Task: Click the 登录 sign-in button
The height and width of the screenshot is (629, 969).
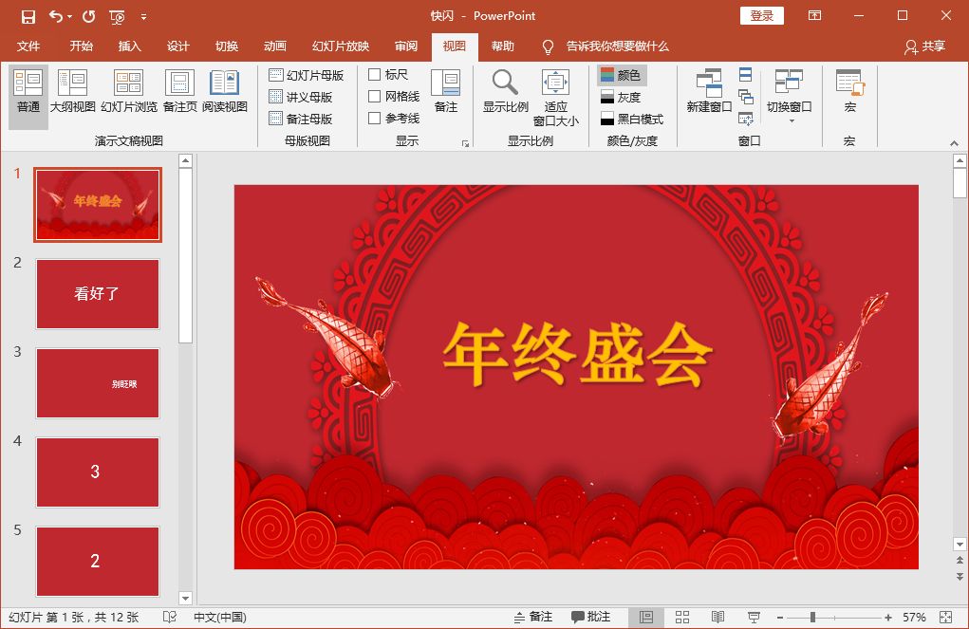Action: tap(762, 16)
